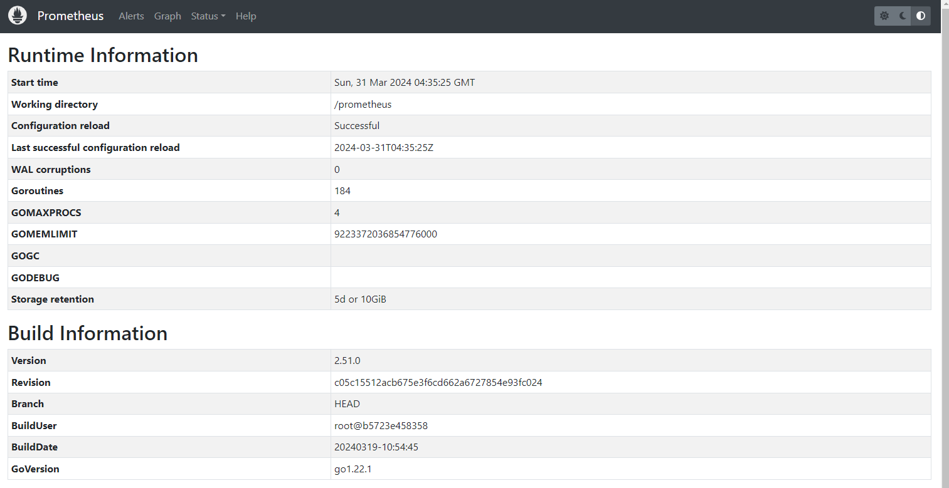Select the Storage retention label
949x488 pixels.
coord(53,299)
